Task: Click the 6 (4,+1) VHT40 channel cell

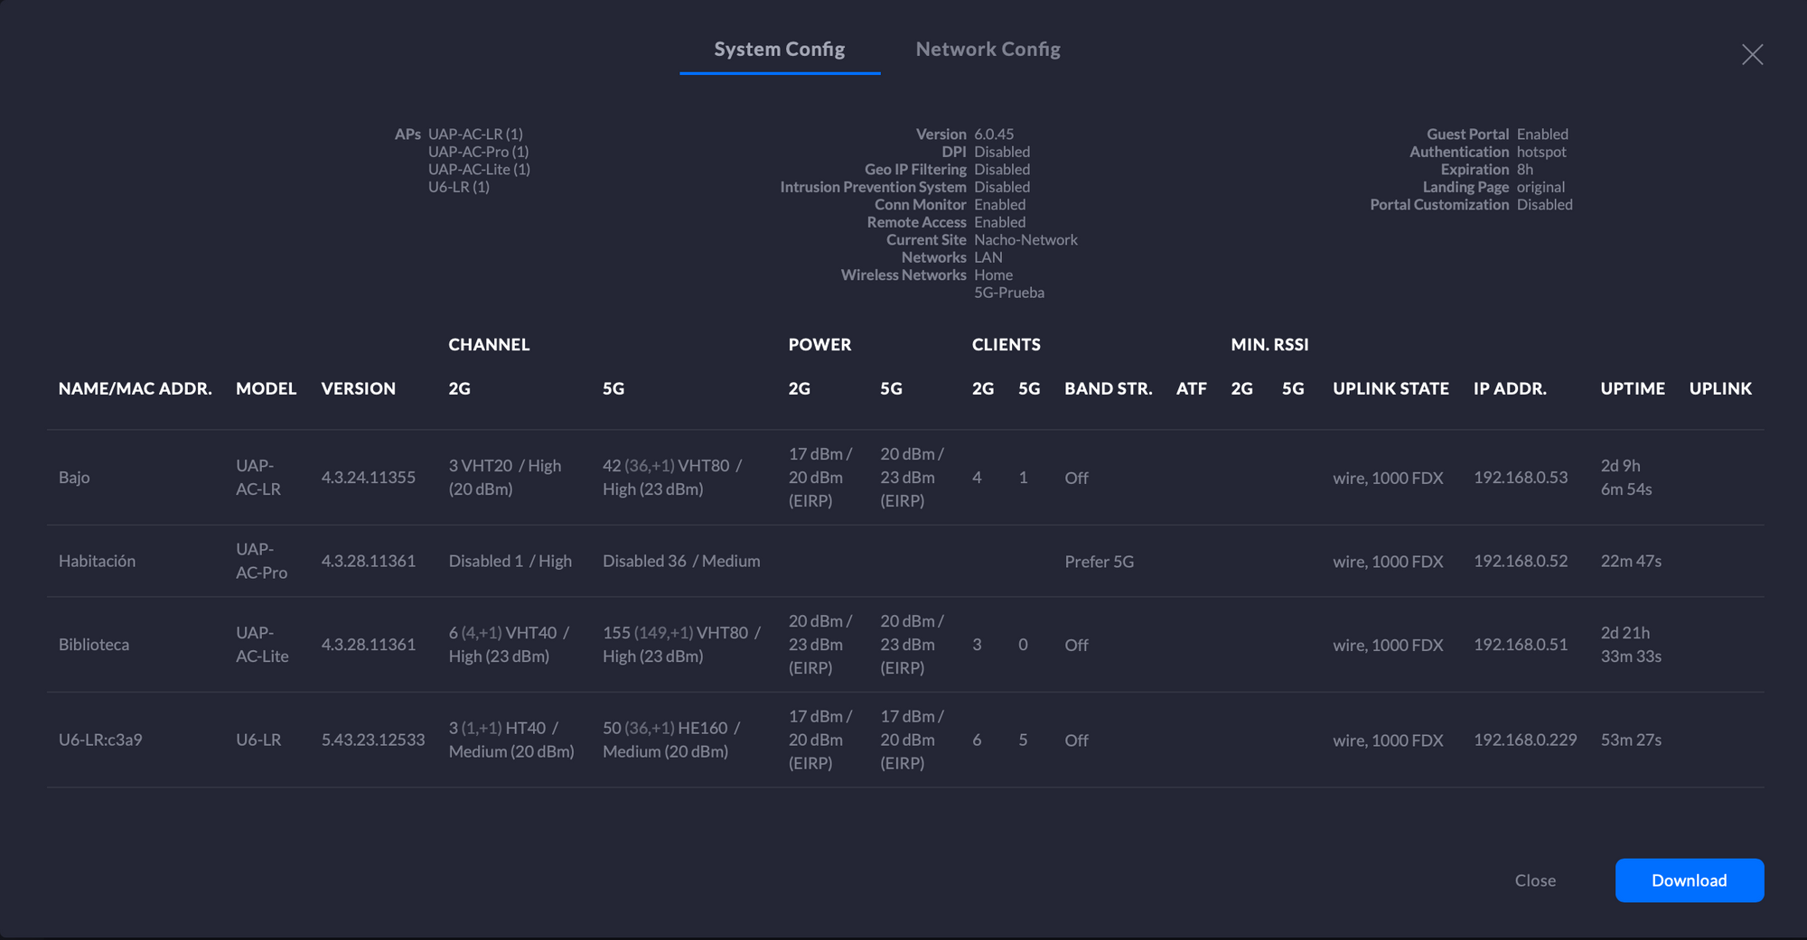Action: (509, 645)
